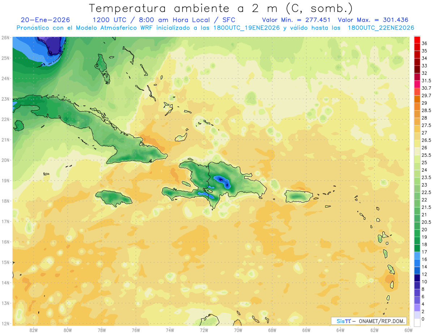Screen dimensions: 434x335
Task: Click the legend value '28.5'
Action: (426, 110)
